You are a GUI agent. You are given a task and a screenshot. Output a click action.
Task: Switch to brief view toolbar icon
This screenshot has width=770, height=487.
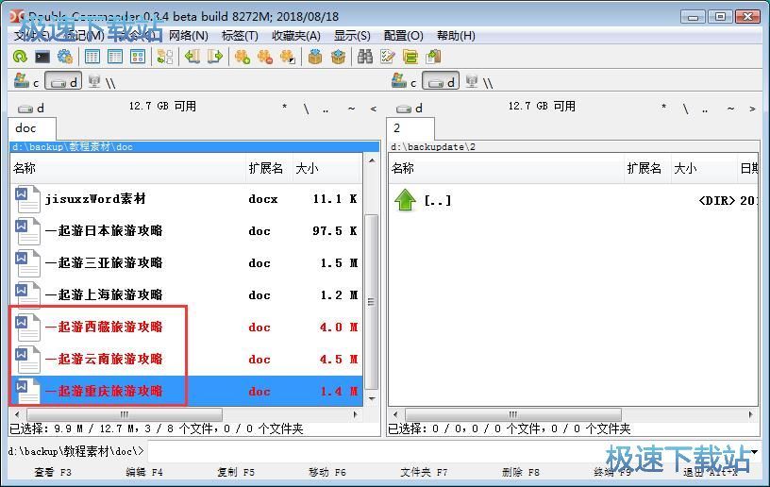[92, 57]
